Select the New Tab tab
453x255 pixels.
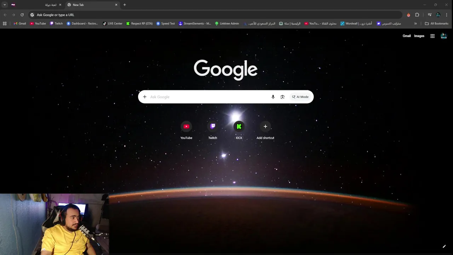pos(92,5)
